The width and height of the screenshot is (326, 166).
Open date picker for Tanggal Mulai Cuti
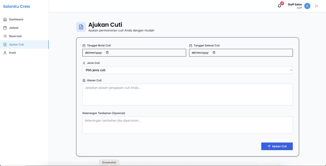107,53
